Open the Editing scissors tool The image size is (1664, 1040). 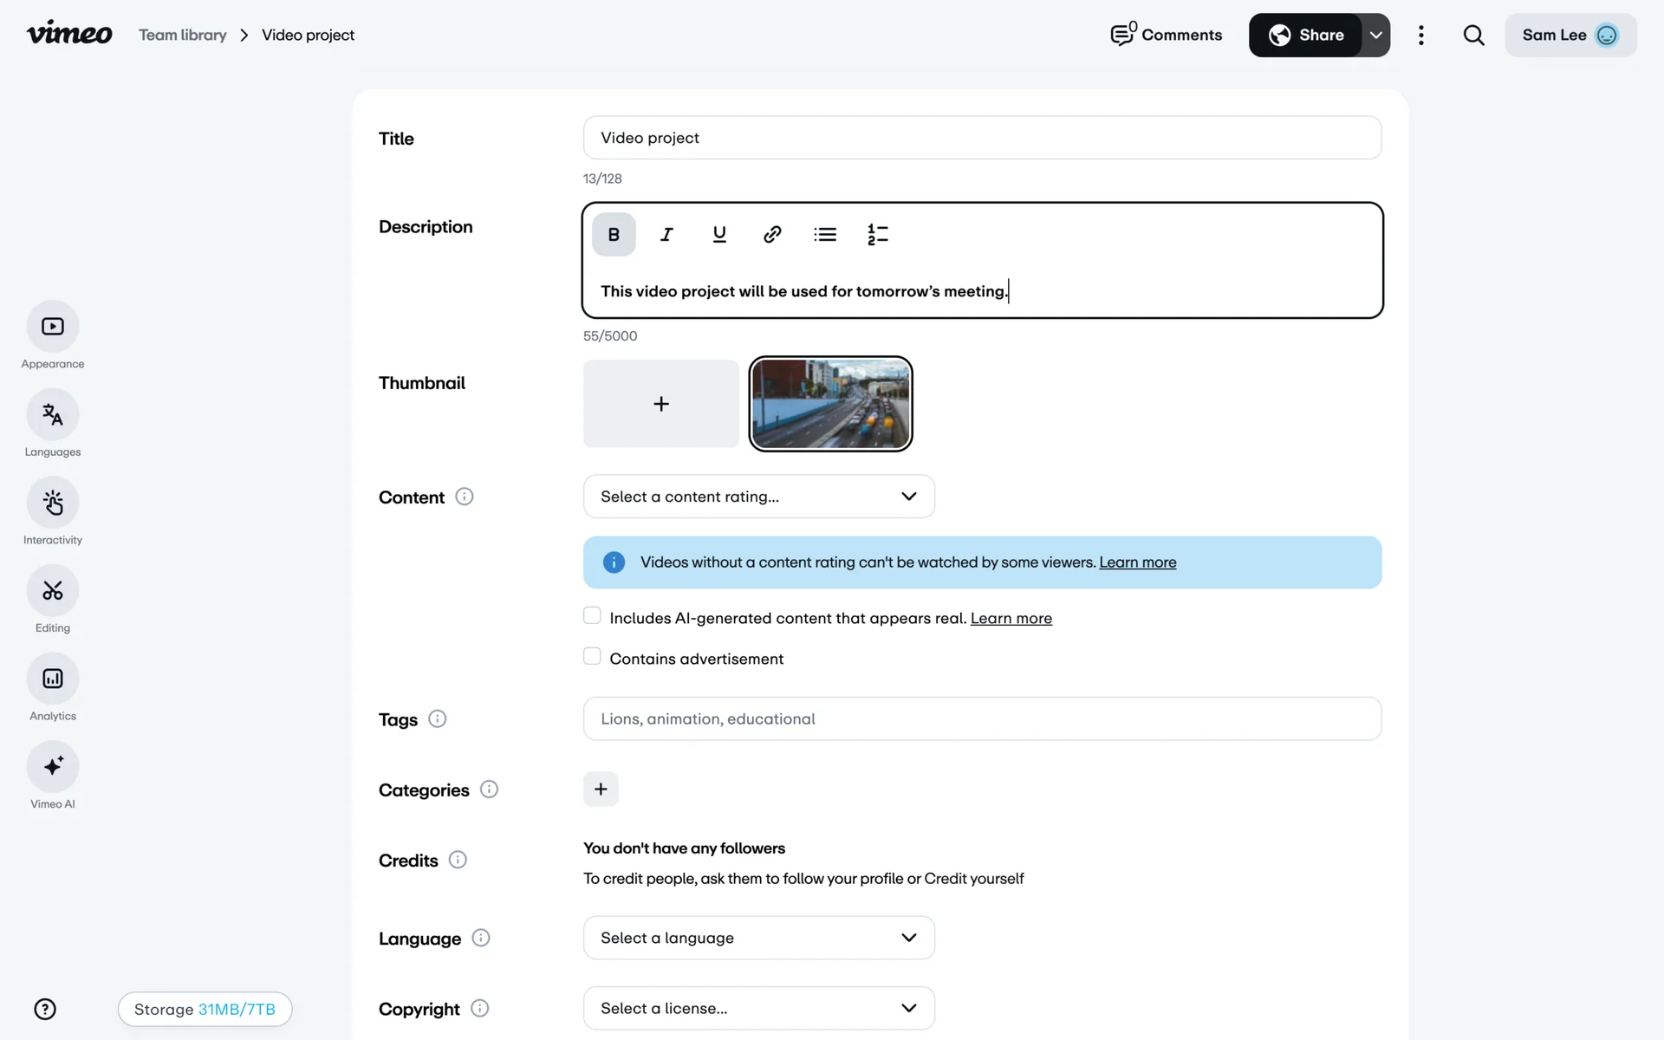pyautogui.click(x=53, y=591)
